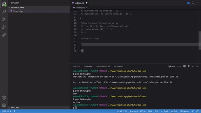Create a new terminal with plus icon
The image size is (201, 113).
[x=178, y=66]
